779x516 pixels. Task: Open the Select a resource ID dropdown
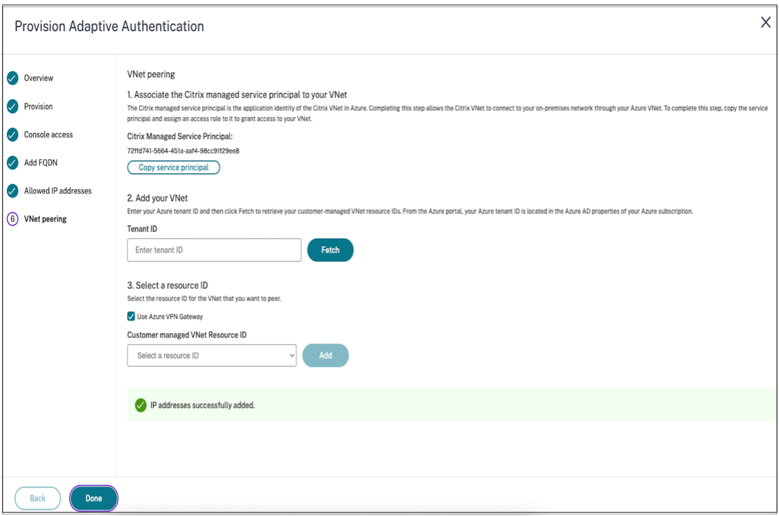click(x=212, y=356)
